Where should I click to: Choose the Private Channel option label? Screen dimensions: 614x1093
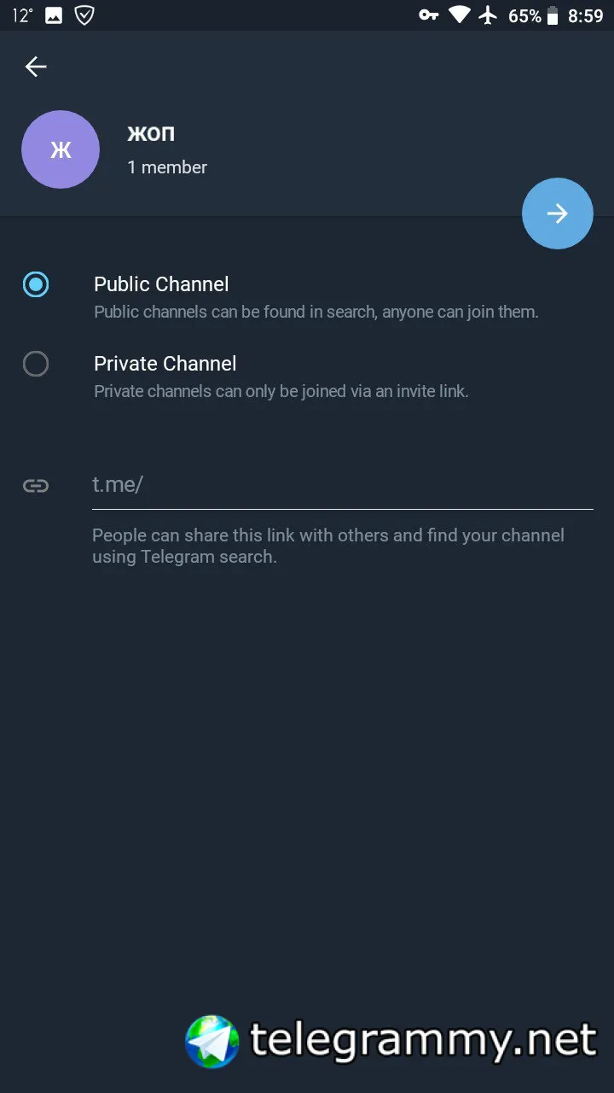click(165, 364)
